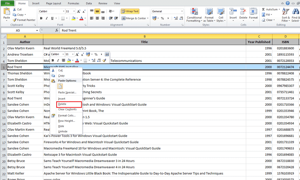This screenshot has height=180, width=300.
Task: Click ribbon Increase Indent icon
Action: coord(116,18)
